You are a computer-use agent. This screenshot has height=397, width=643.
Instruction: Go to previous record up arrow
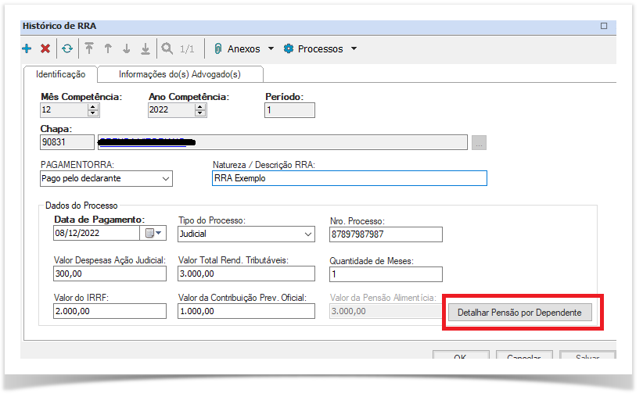108,48
